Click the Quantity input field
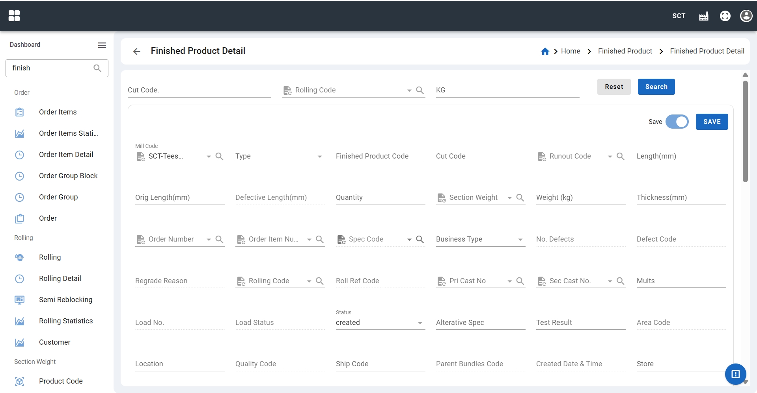The image size is (757, 393). coord(380,197)
